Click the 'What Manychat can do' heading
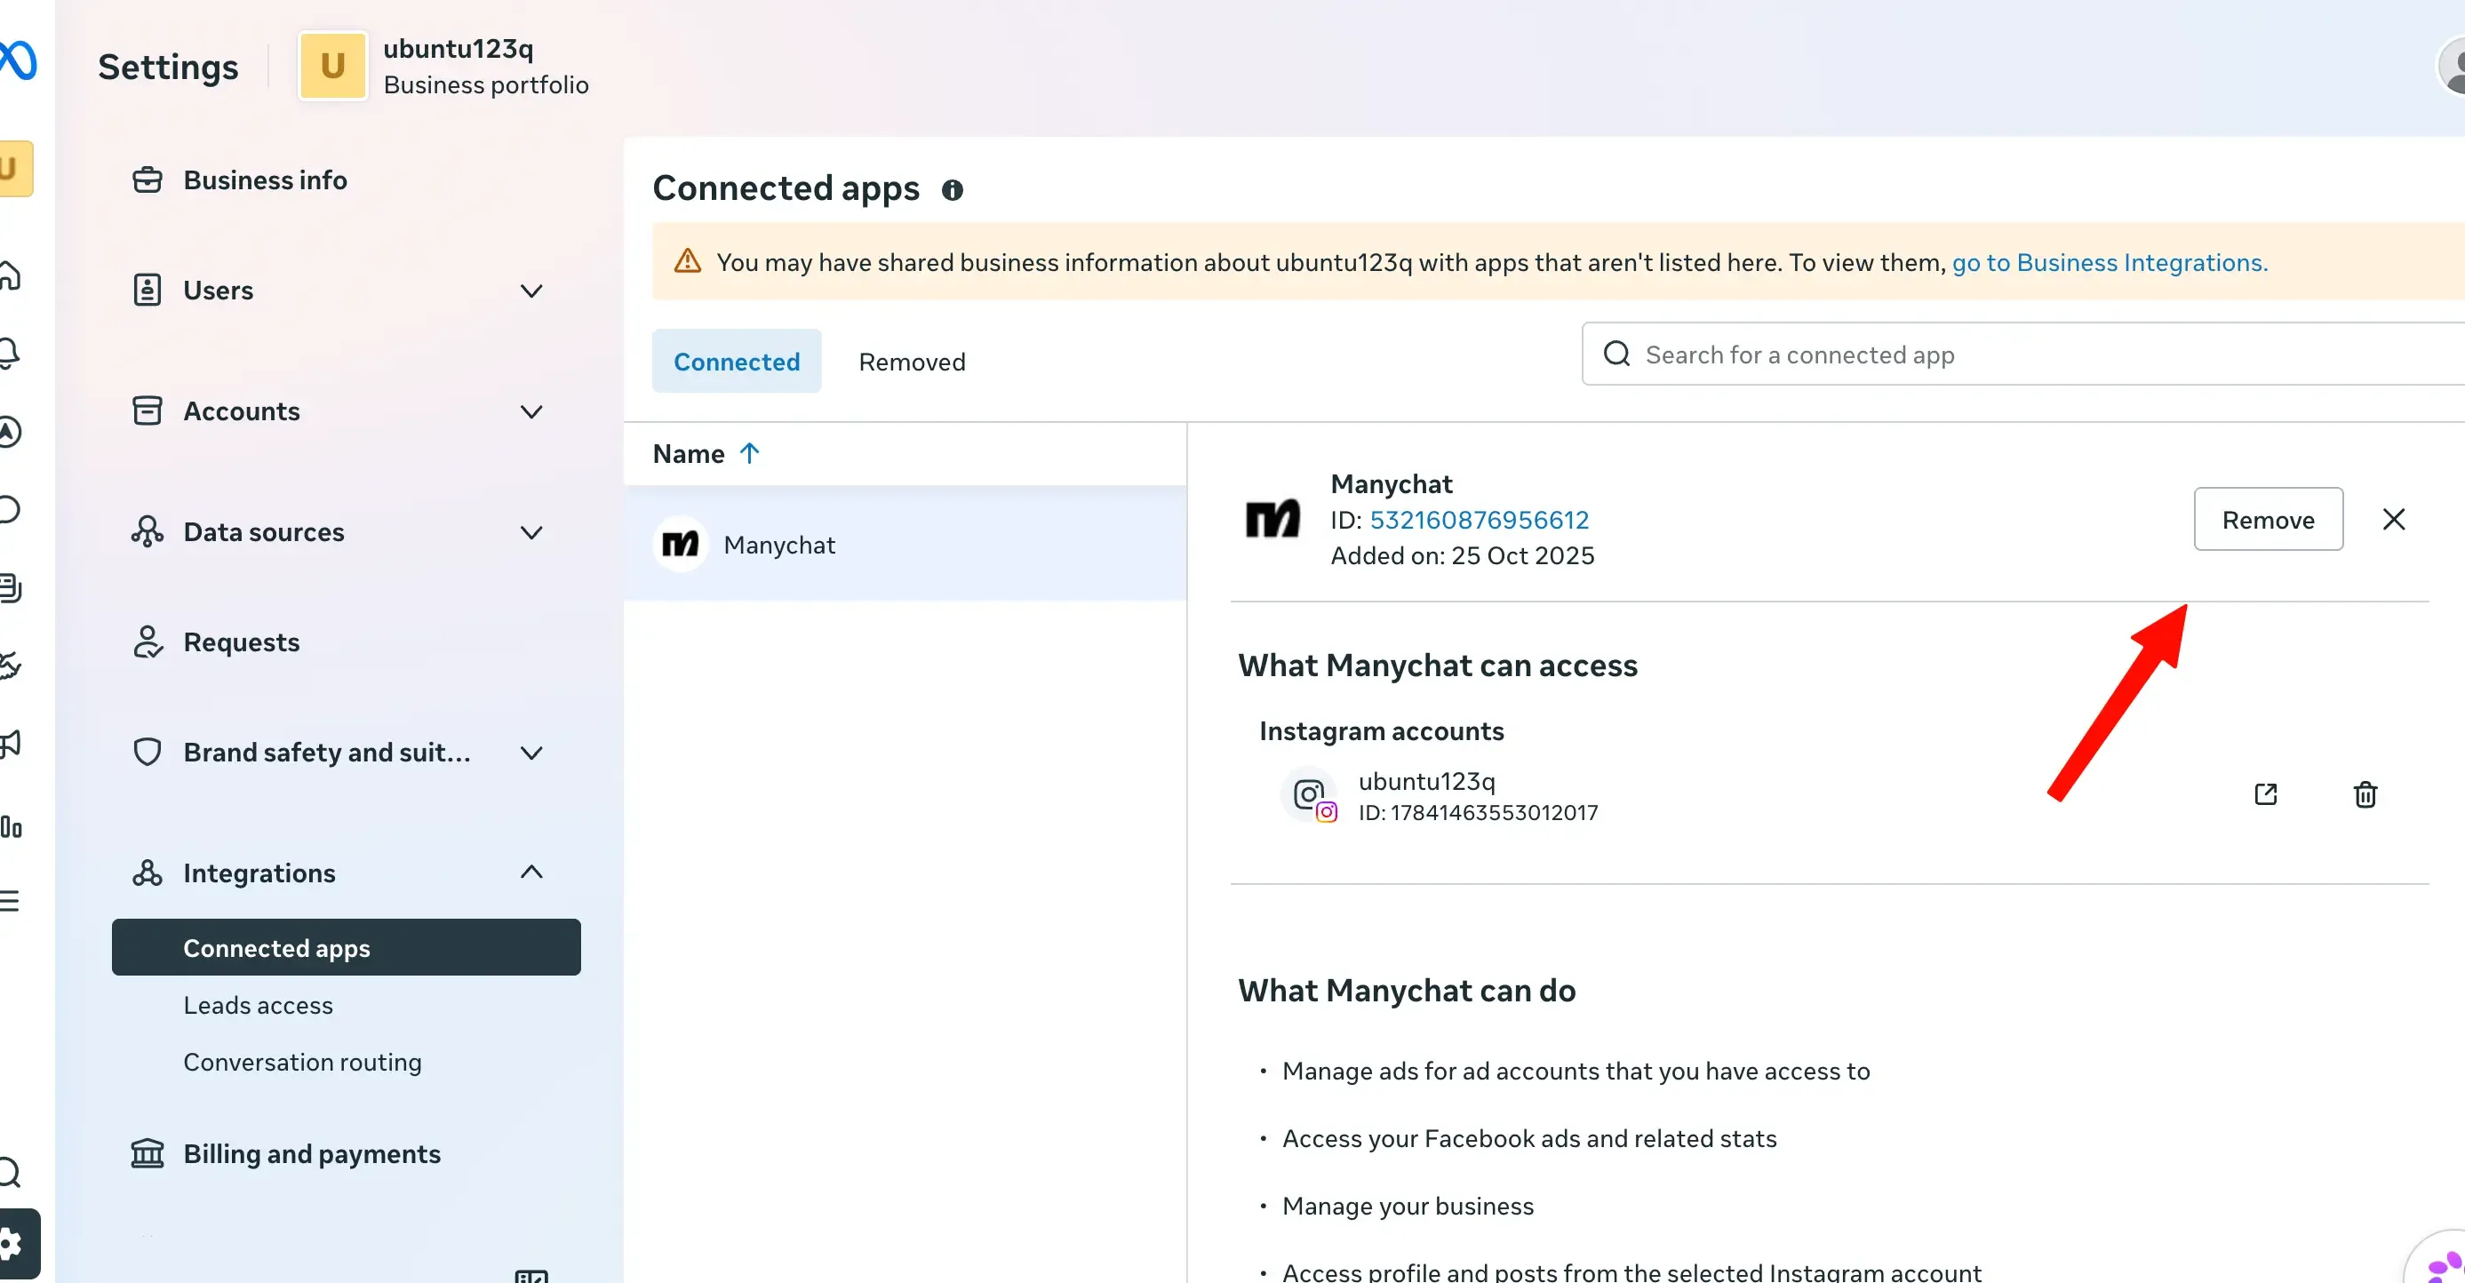 [x=1407, y=990]
